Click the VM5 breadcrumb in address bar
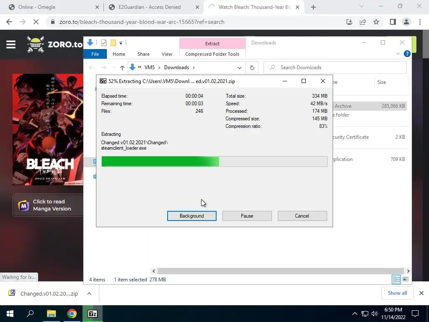 click(x=150, y=68)
